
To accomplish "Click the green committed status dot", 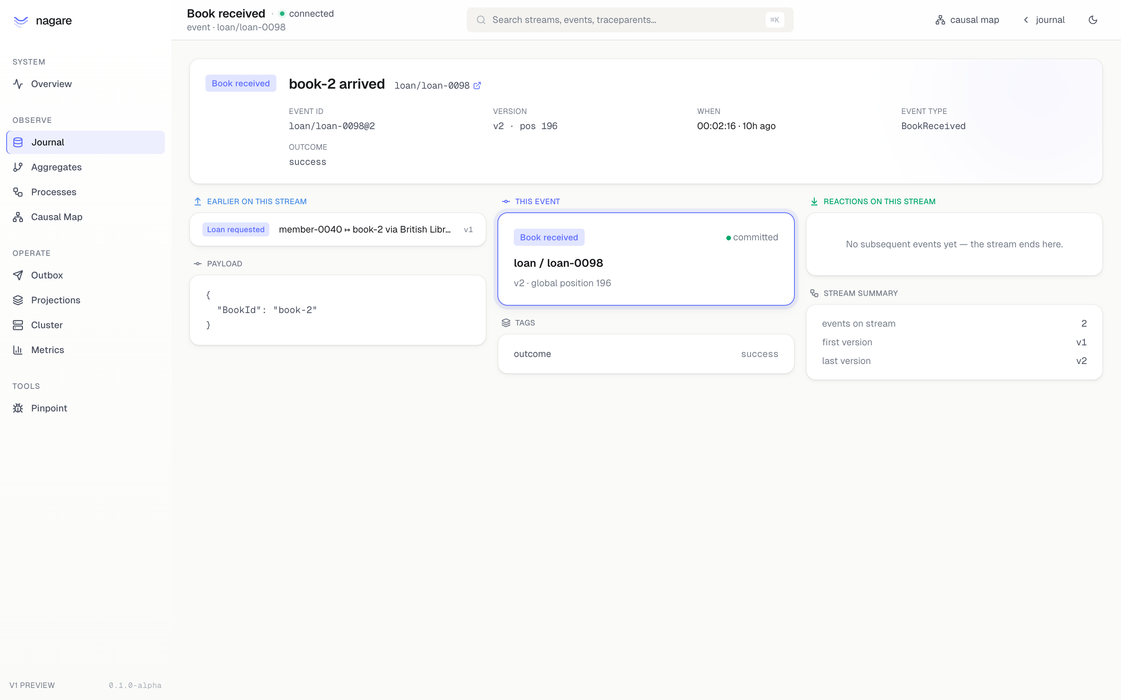I will 729,238.
